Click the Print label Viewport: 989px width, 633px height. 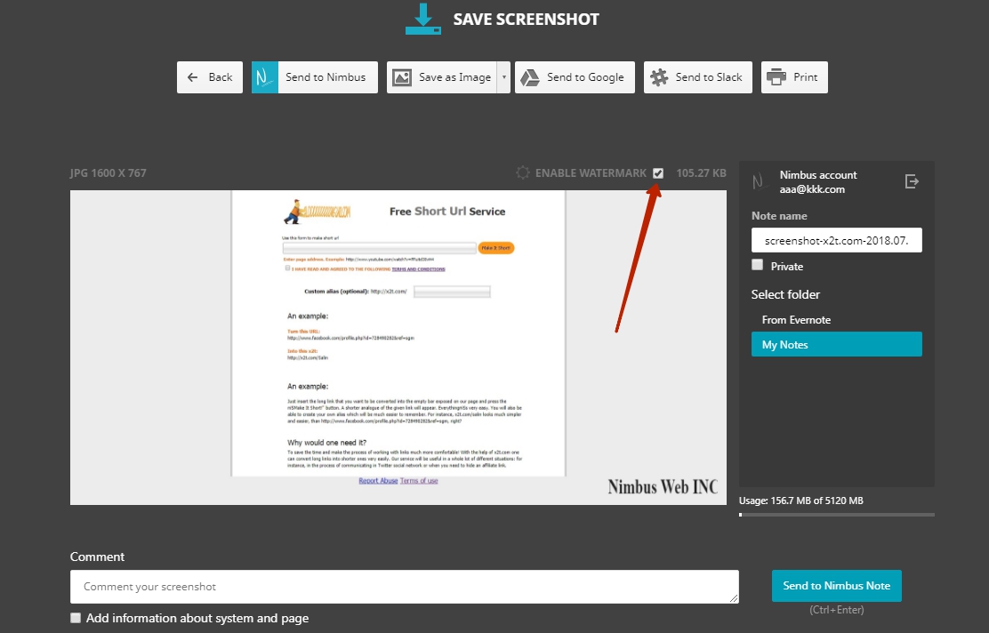click(806, 77)
